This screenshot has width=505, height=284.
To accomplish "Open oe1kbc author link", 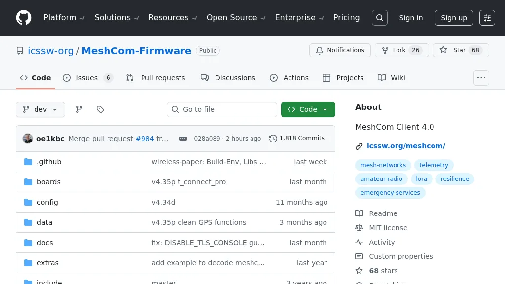I will click(x=50, y=139).
